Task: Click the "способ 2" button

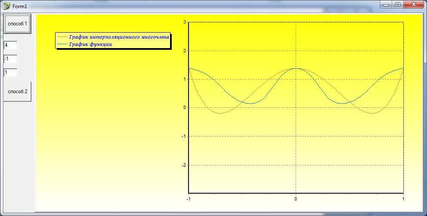Action: tap(17, 91)
